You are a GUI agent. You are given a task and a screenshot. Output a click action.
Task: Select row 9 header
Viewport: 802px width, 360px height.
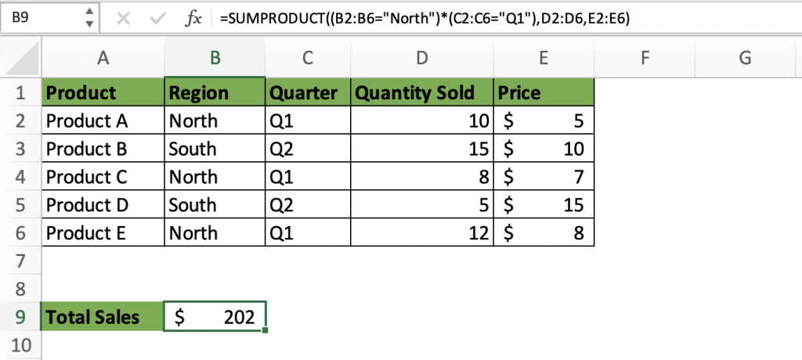click(20, 317)
